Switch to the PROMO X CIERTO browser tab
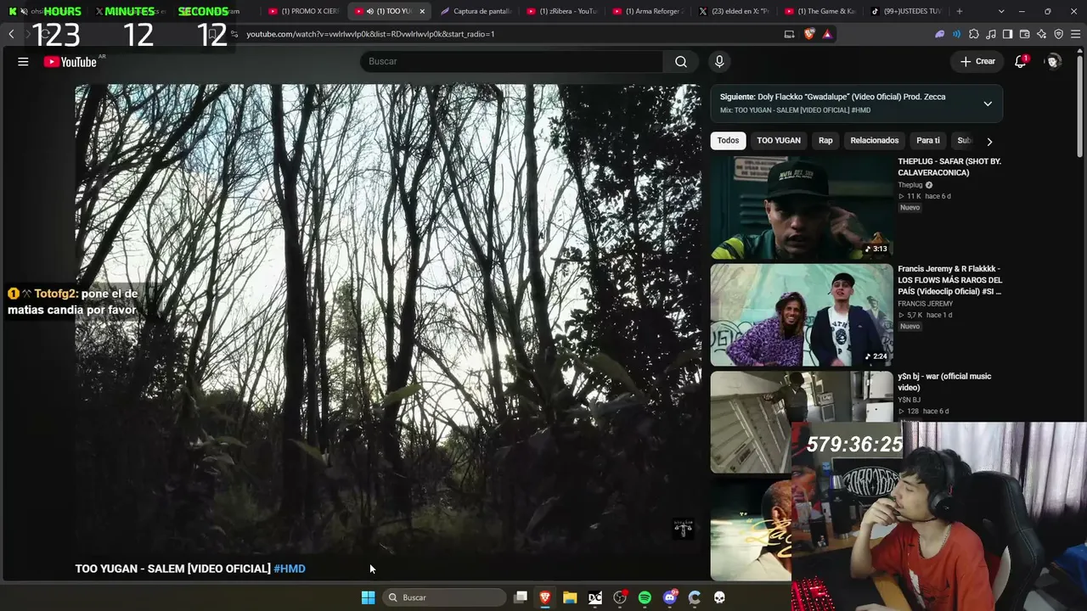This screenshot has height=611, width=1087. pyautogui.click(x=304, y=11)
